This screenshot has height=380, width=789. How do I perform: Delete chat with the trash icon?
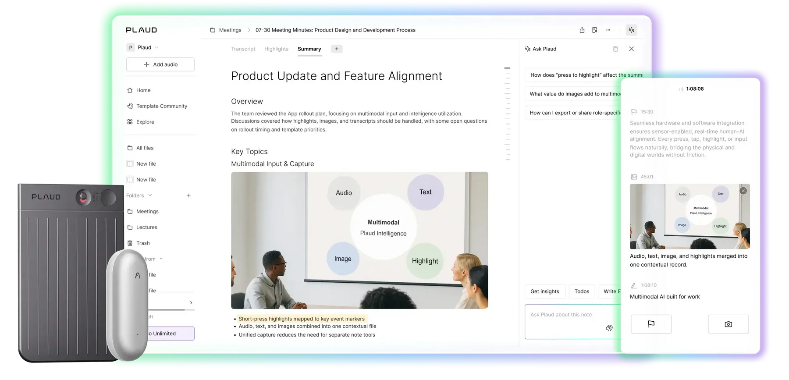click(x=615, y=49)
